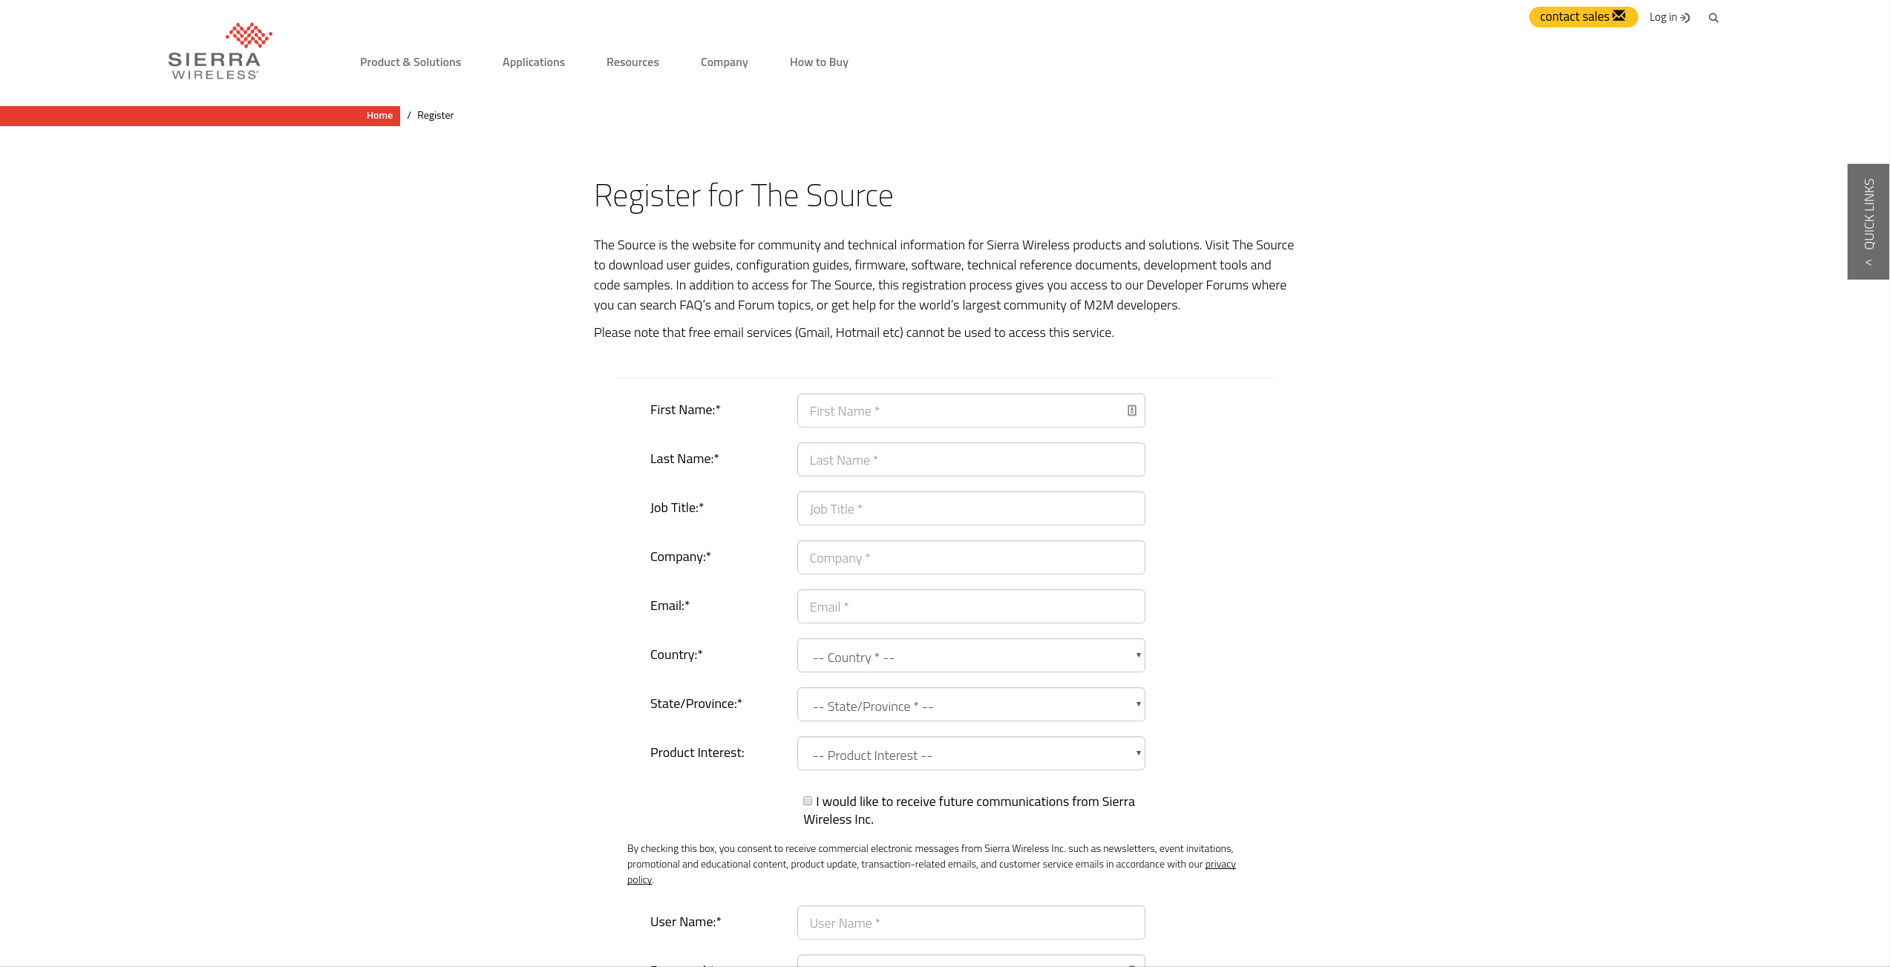Click the arrow icon beside Log in
Image resolution: width=1890 pixels, height=967 pixels.
coord(1687,16)
